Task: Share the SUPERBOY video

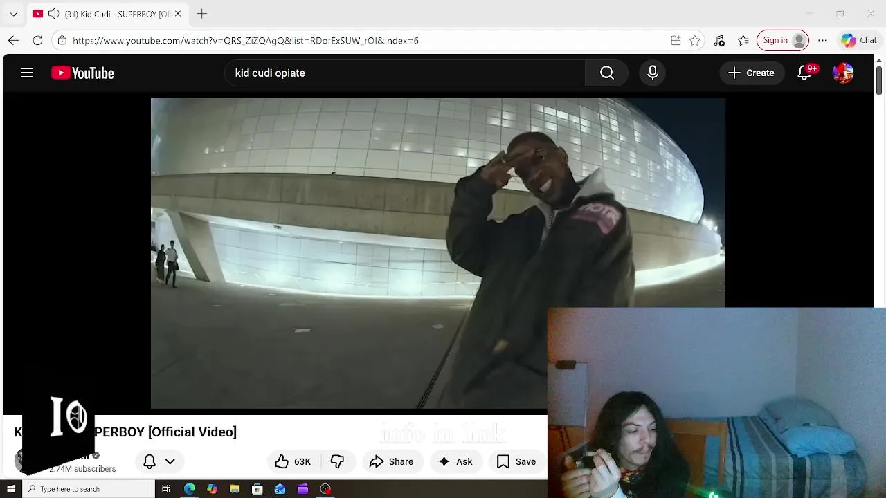Action: click(391, 461)
